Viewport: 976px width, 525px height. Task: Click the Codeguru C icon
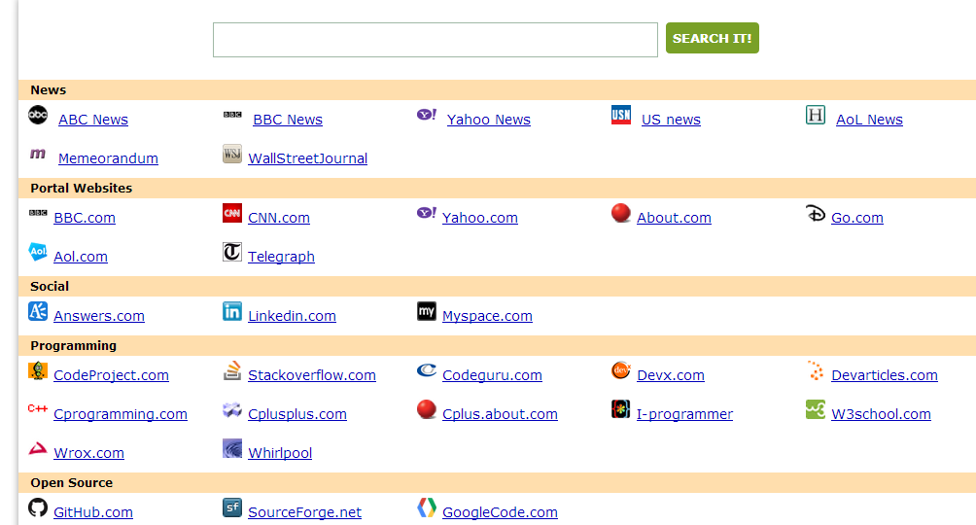(x=427, y=370)
